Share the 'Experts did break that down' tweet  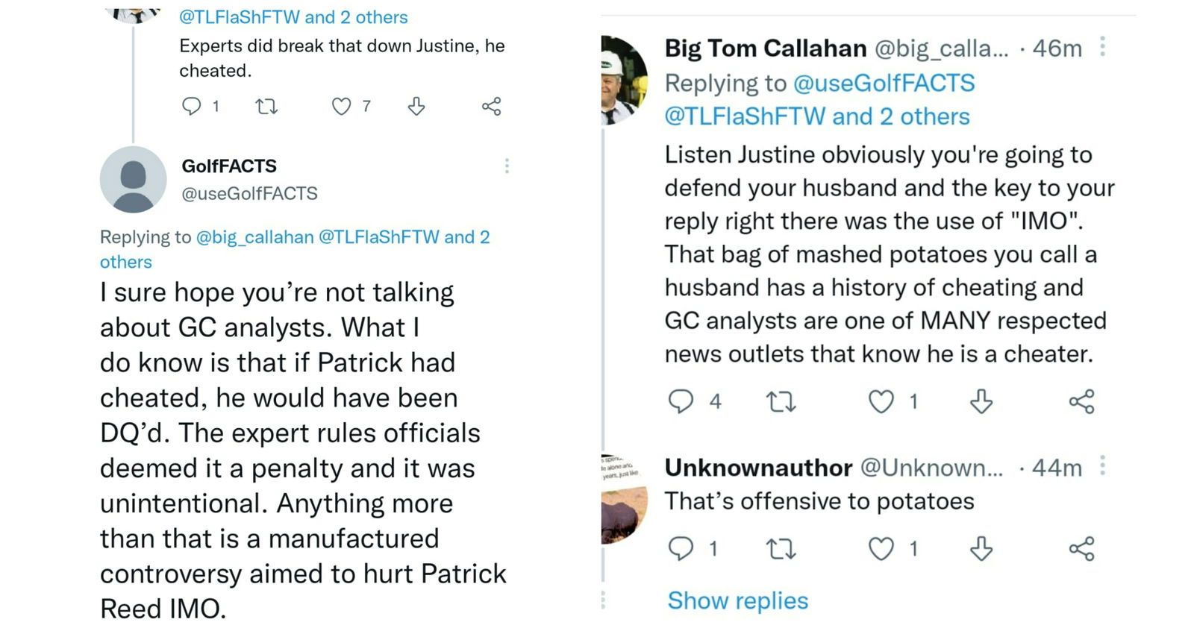click(491, 107)
